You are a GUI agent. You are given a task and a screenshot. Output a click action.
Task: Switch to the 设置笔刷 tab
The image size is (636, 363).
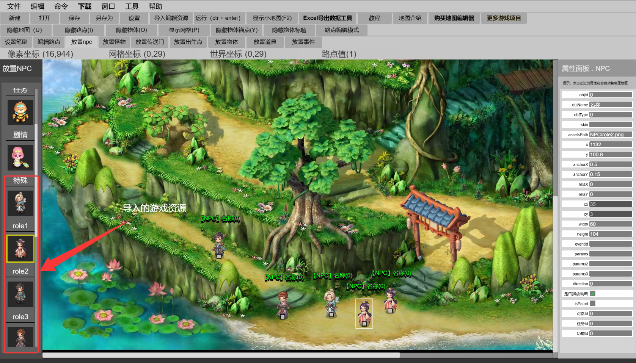(x=16, y=42)
